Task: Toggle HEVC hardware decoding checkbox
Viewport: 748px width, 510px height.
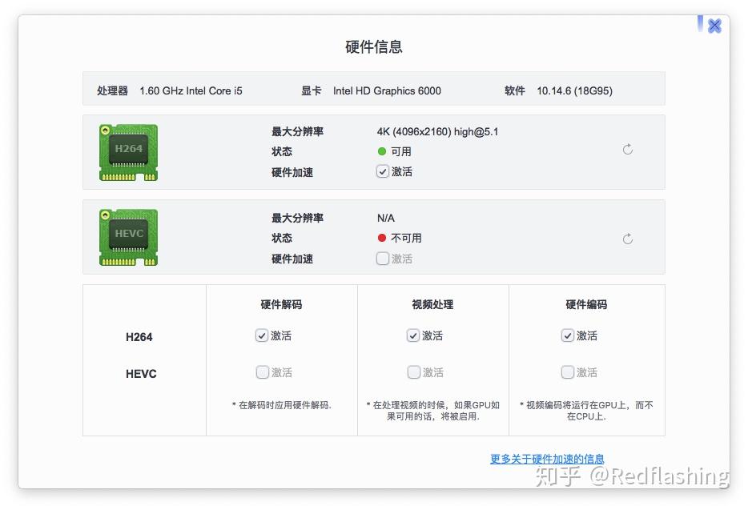Action: coord(263,372)
